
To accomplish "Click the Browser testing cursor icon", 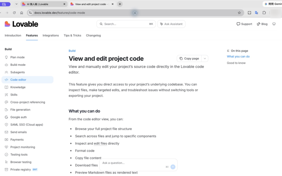I will [6, 162].
